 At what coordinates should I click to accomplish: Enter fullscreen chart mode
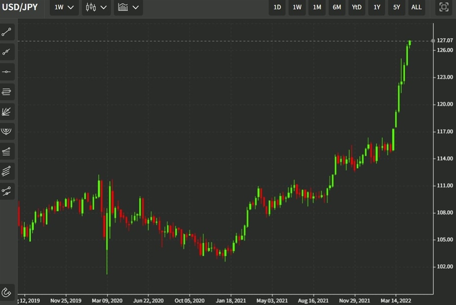click(444, 7)
